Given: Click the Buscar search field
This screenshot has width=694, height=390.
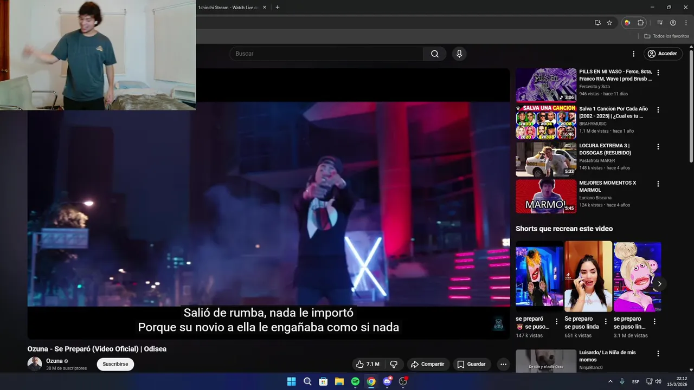Looking at the screenshot, I should pos(326,54).
